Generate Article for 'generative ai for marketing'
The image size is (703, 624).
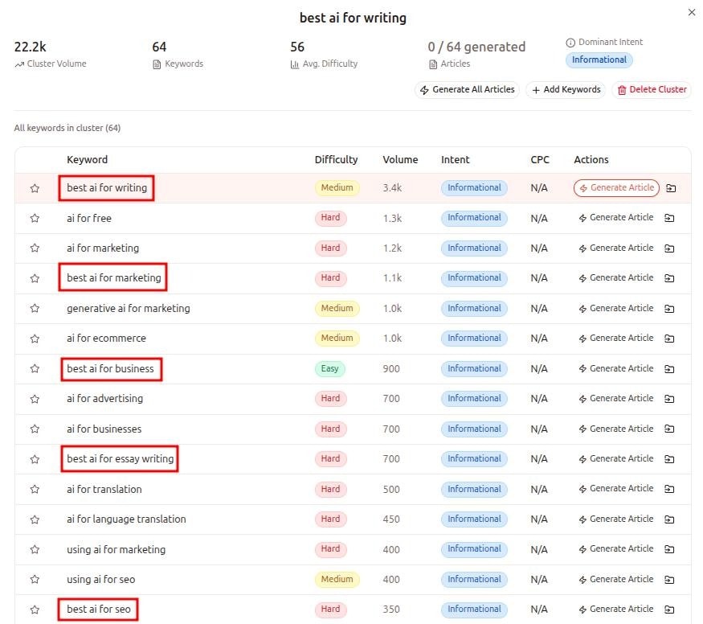click(616, 308)
